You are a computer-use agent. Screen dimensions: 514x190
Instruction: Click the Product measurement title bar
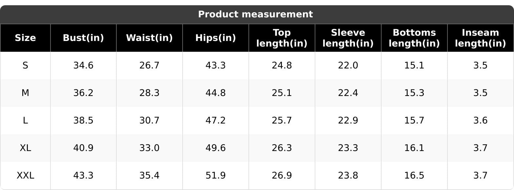click(x=257, y=14)
